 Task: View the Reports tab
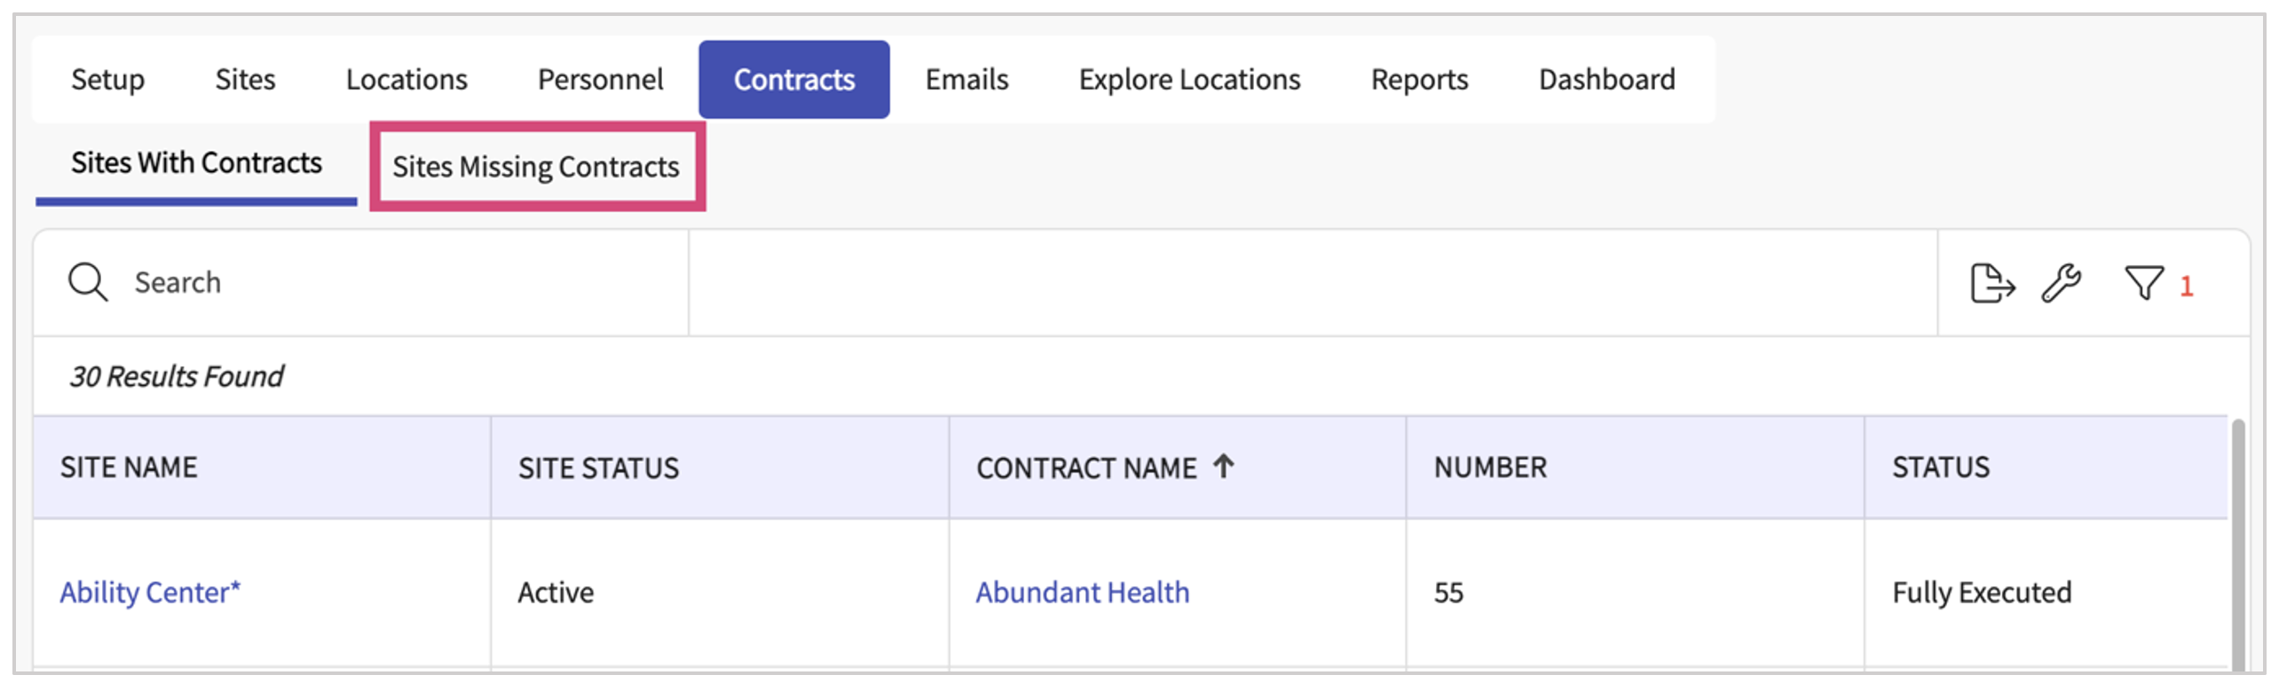(x=1419, y=80)
